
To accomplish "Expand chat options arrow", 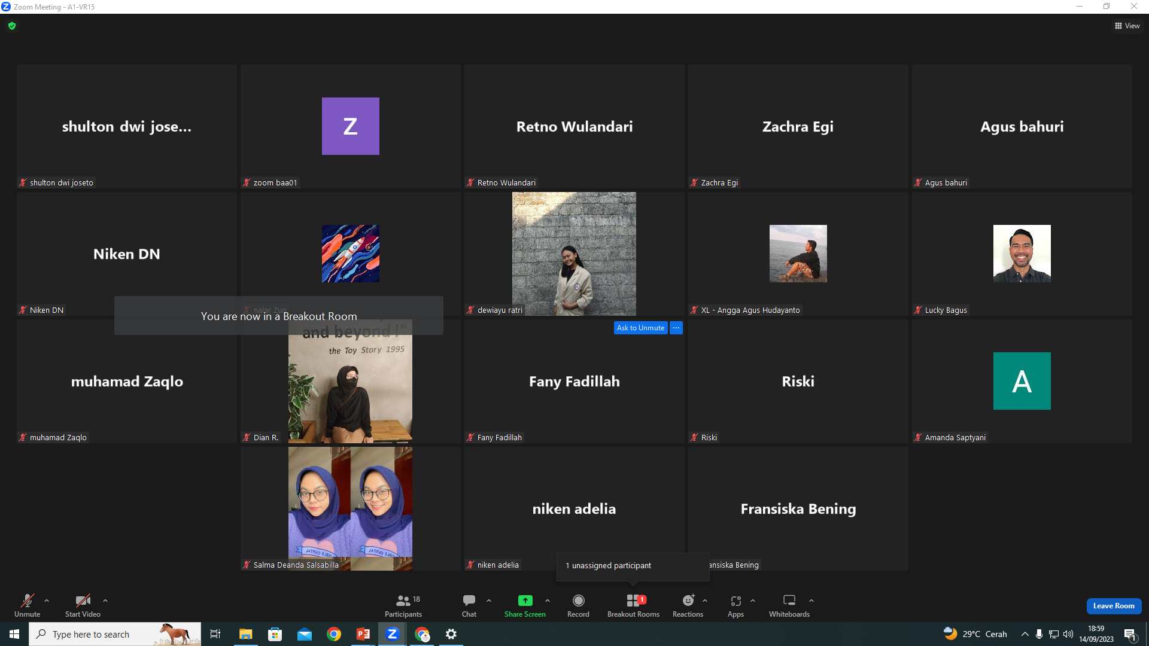I will (x=489, y=601).
